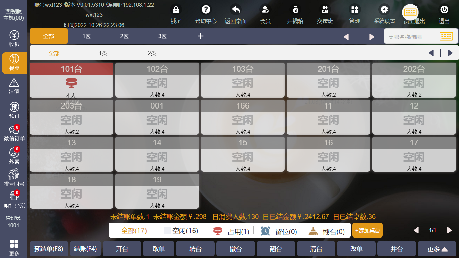Select the 全部 category filter in the white bar

coord(54,53)
